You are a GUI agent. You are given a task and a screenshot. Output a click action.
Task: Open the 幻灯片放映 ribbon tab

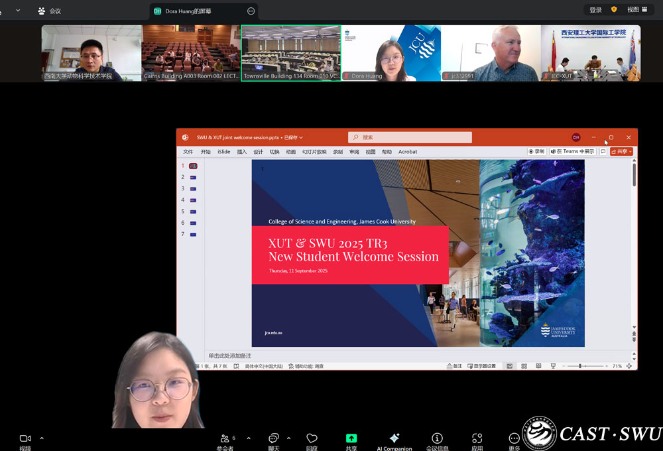click(x=314, y=152)
